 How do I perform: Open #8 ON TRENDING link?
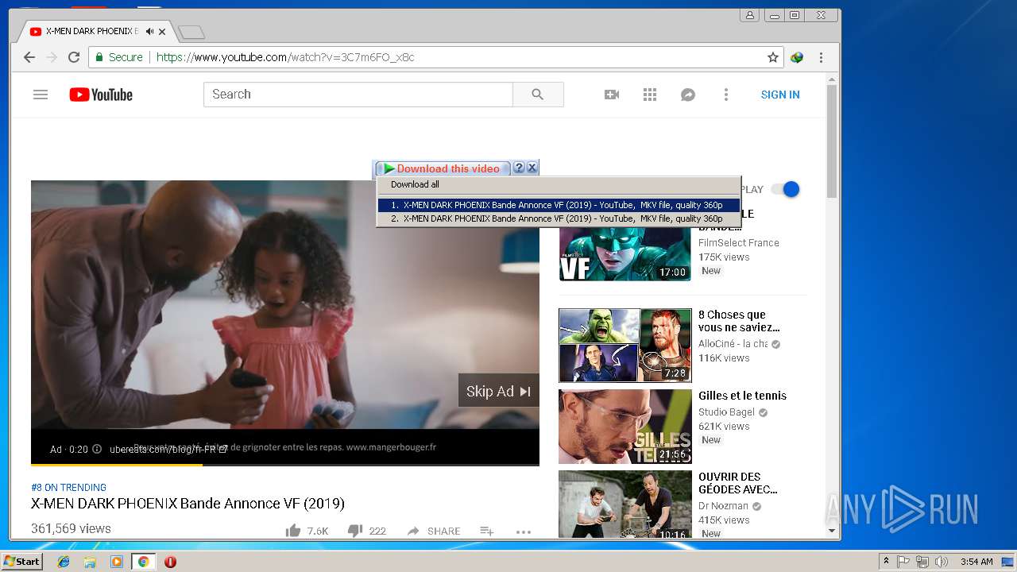pos(68,488)
